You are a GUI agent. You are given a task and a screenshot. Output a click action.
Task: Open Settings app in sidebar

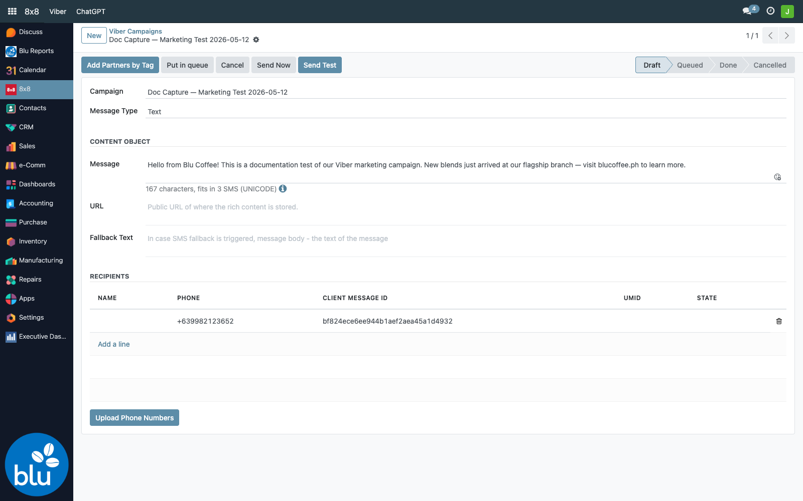coord(37,318)
